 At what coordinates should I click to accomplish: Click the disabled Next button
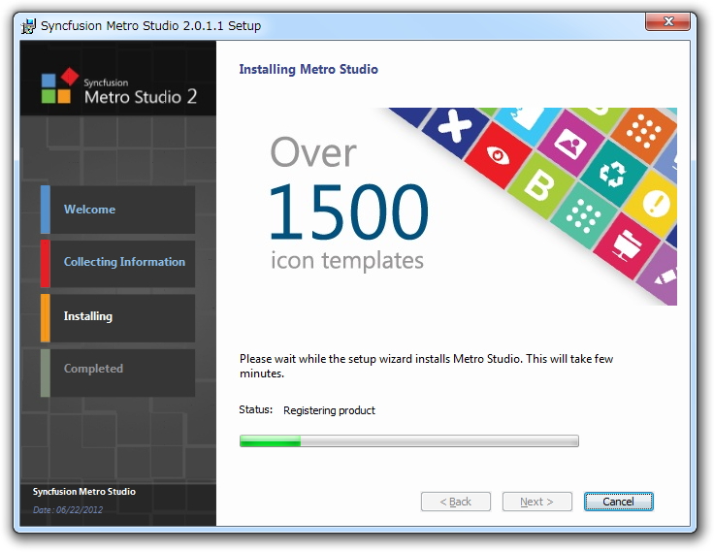536,502
